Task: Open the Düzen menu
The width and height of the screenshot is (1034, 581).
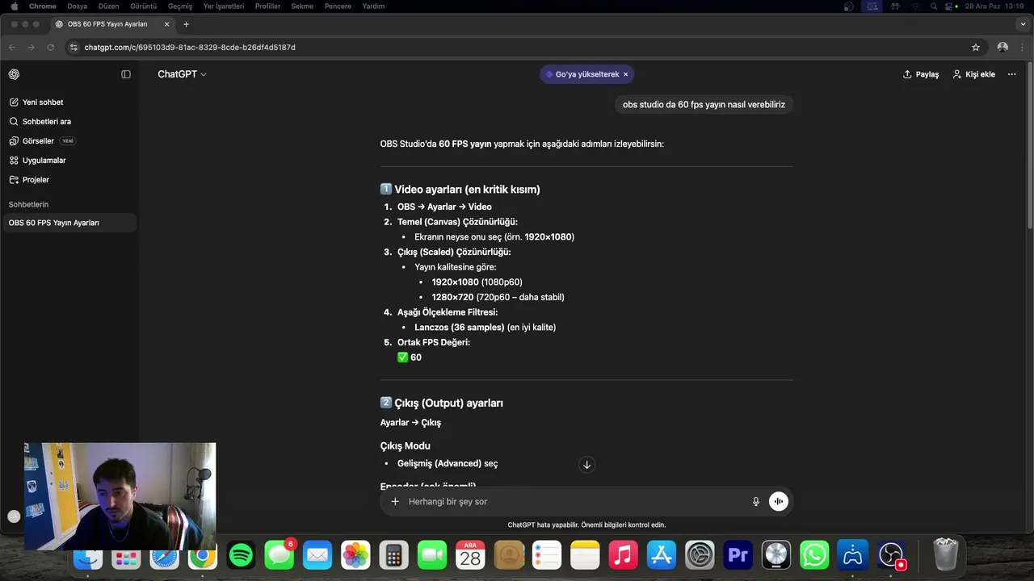Action: click(108, 6)
